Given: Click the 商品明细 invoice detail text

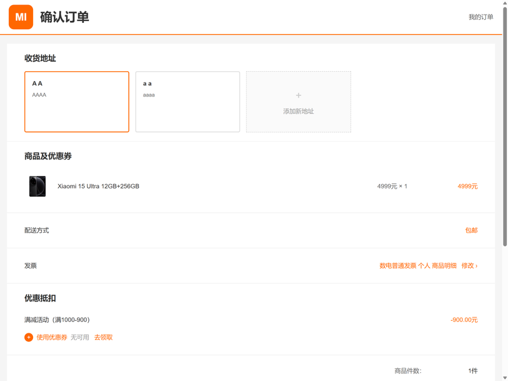Looking at the screenshot, I should point(444,265).
